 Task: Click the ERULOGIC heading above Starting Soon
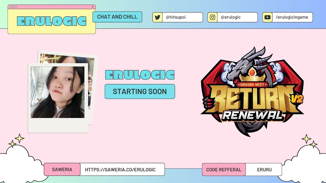140,75
